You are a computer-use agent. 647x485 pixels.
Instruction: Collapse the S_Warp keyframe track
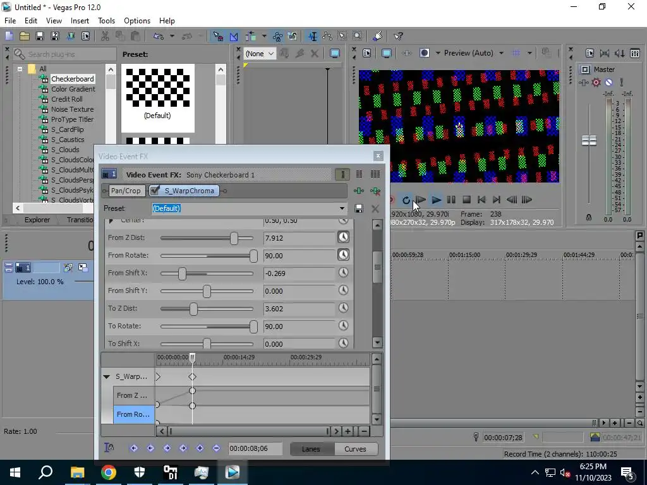(x=107, y=377)
